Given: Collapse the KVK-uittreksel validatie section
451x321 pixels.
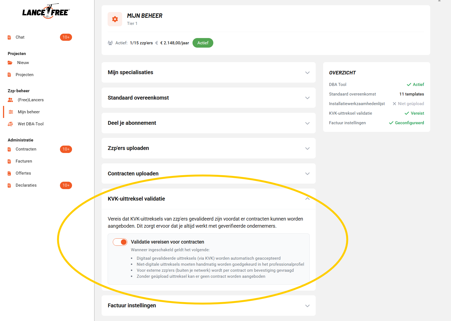Looking at the screenshot, I should [307, 199].
